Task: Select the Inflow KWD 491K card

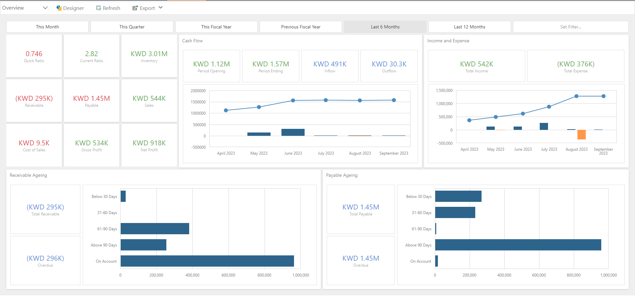Action: coord(330,66)
